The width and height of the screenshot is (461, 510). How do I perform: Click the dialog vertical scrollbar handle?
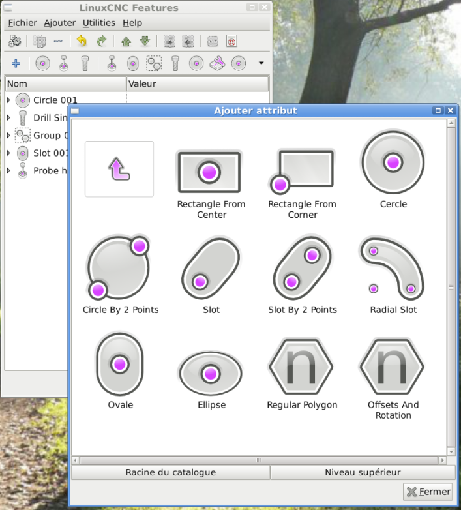pyautogui.click(x=451, y=287)
